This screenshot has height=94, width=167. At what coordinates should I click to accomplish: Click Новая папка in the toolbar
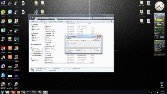[x=69, y=21]
